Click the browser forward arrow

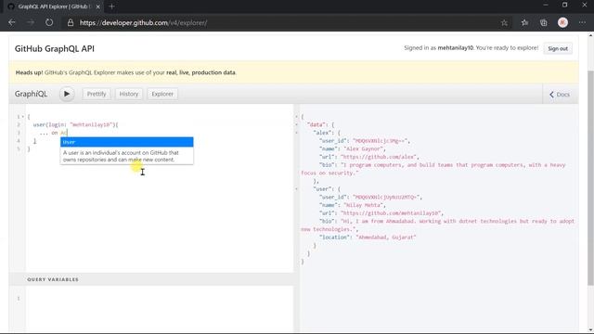[31, 22]
